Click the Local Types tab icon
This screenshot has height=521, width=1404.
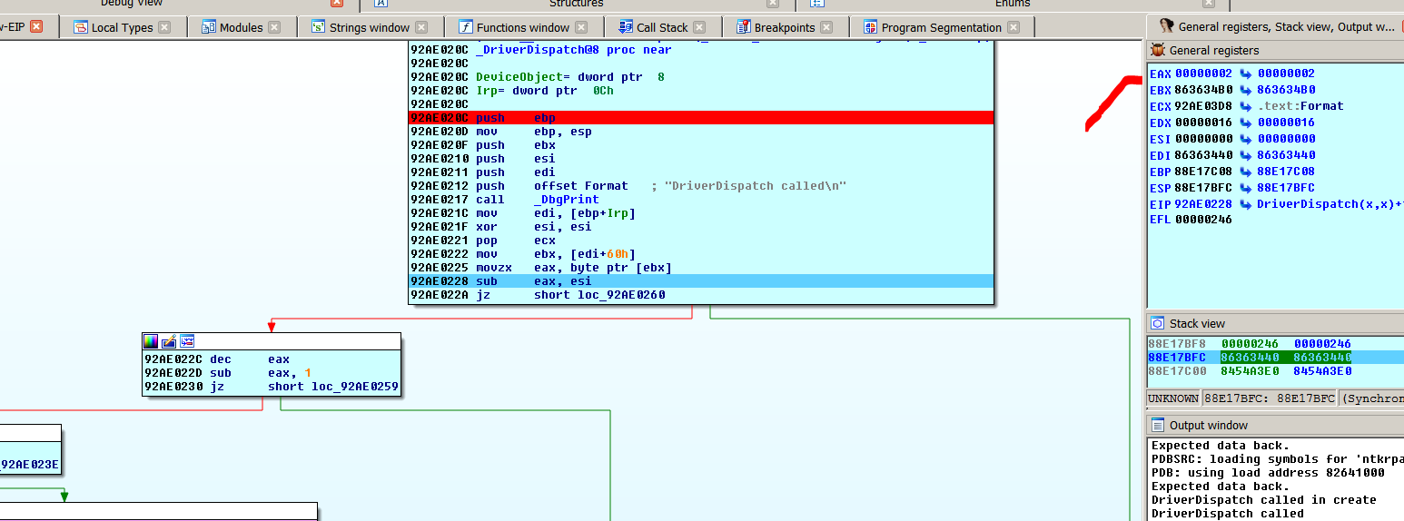(x=81, y=27)
